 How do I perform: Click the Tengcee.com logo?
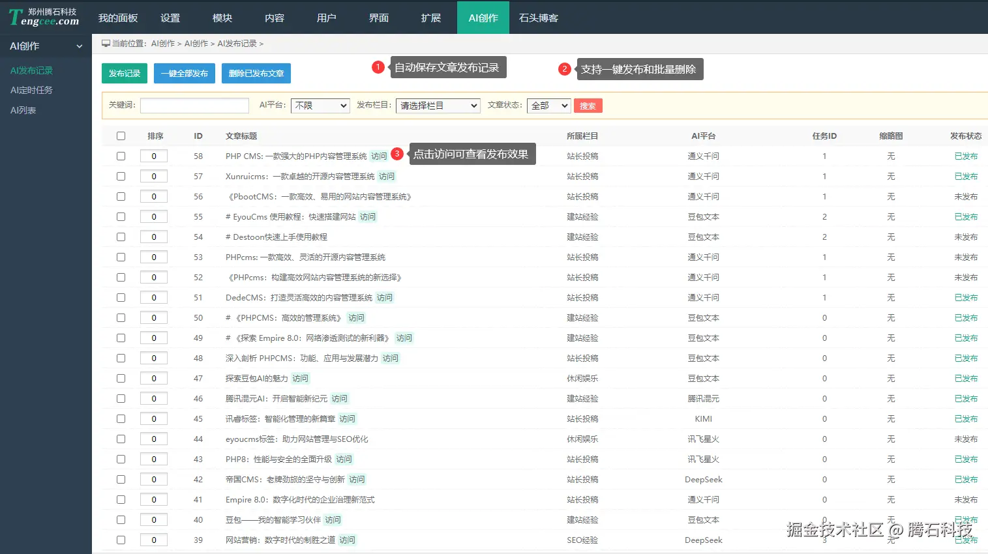click(44, 17)
